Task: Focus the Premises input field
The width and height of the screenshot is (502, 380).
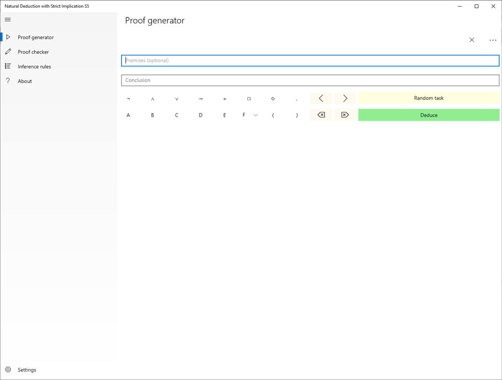Action: pos(310,61)
